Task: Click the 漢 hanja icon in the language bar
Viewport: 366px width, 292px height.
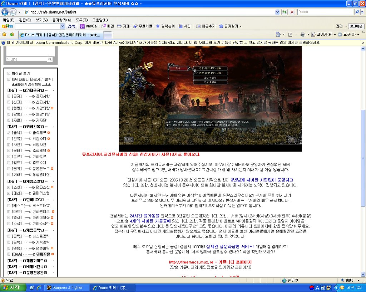Action: click(323, 288)
